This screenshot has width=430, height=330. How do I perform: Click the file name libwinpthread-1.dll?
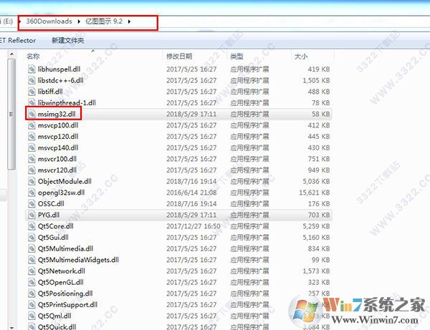pos(67,102)
